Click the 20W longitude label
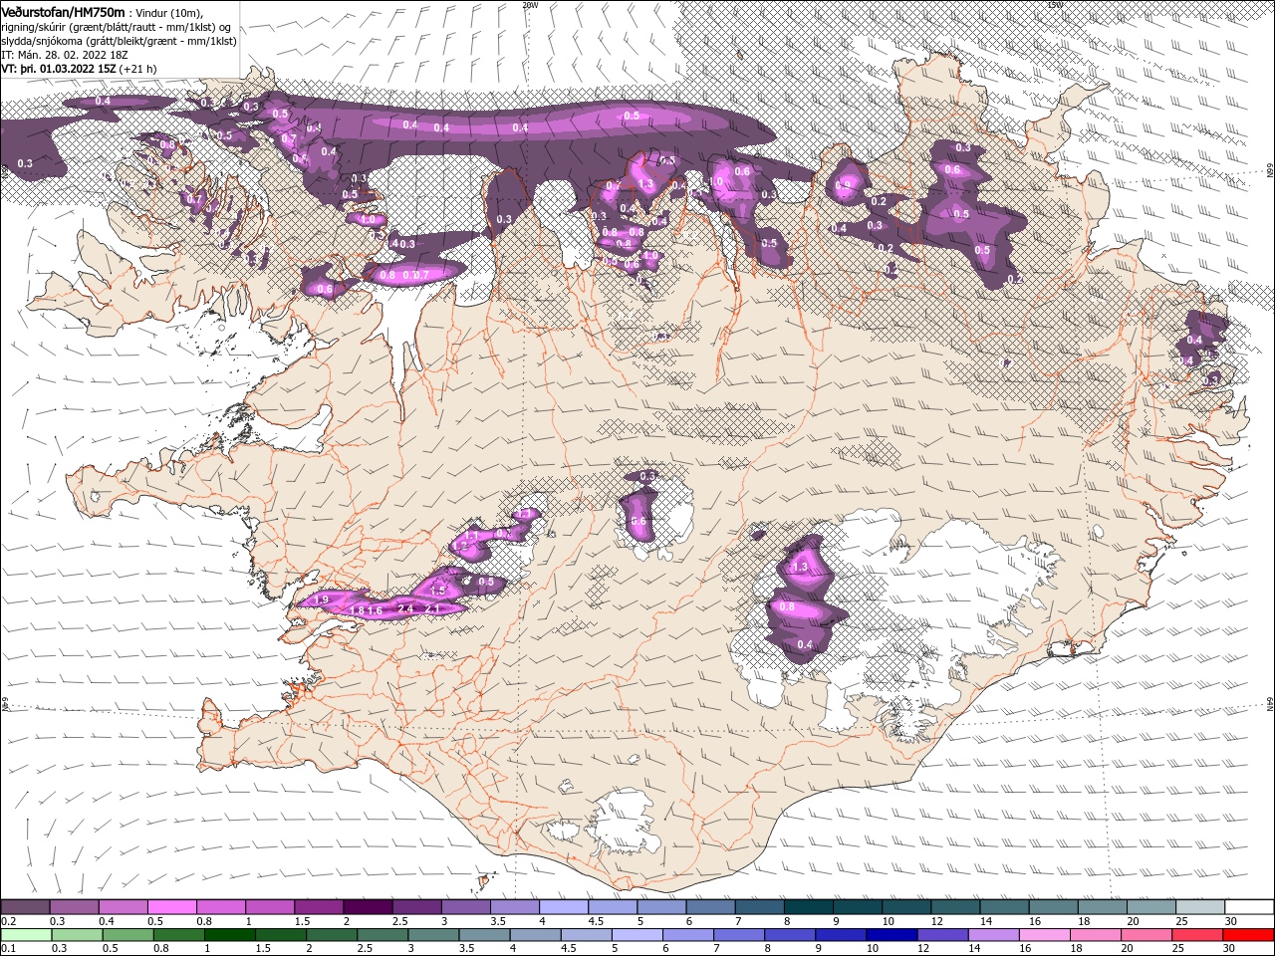The height and width of the screenshot is (956, 1275). pos(530,4)
